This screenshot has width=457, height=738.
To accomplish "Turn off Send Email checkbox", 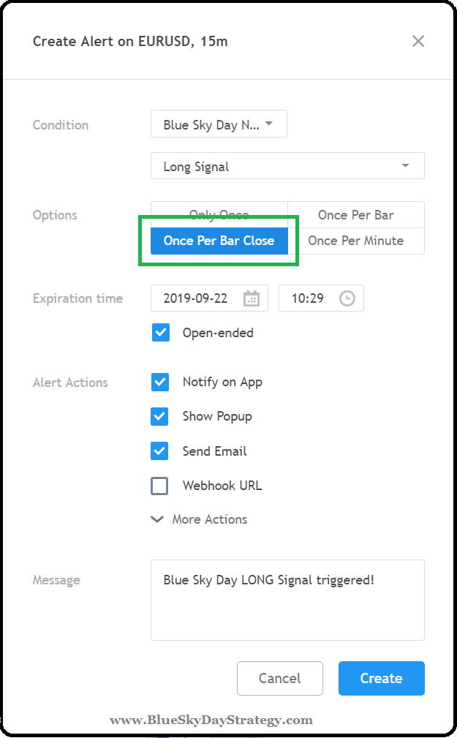I will [x=159, y=451].
